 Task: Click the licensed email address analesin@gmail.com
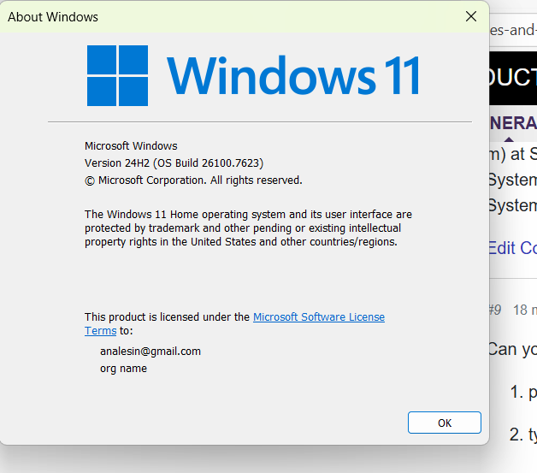(150, 352)
